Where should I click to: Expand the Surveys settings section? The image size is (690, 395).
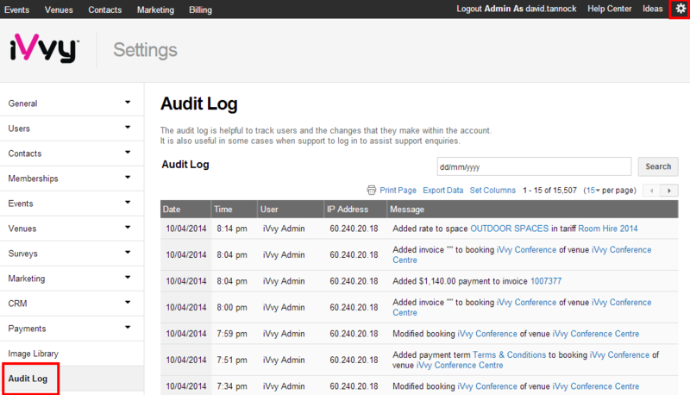[x=72, y=254]
